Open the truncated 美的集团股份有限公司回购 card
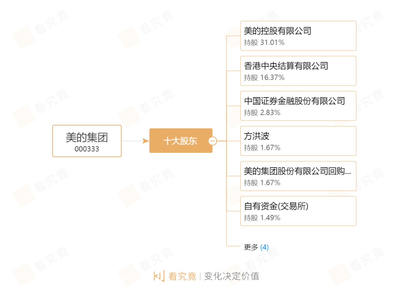The width and height of the screenshot is (413, 291). 298,176
